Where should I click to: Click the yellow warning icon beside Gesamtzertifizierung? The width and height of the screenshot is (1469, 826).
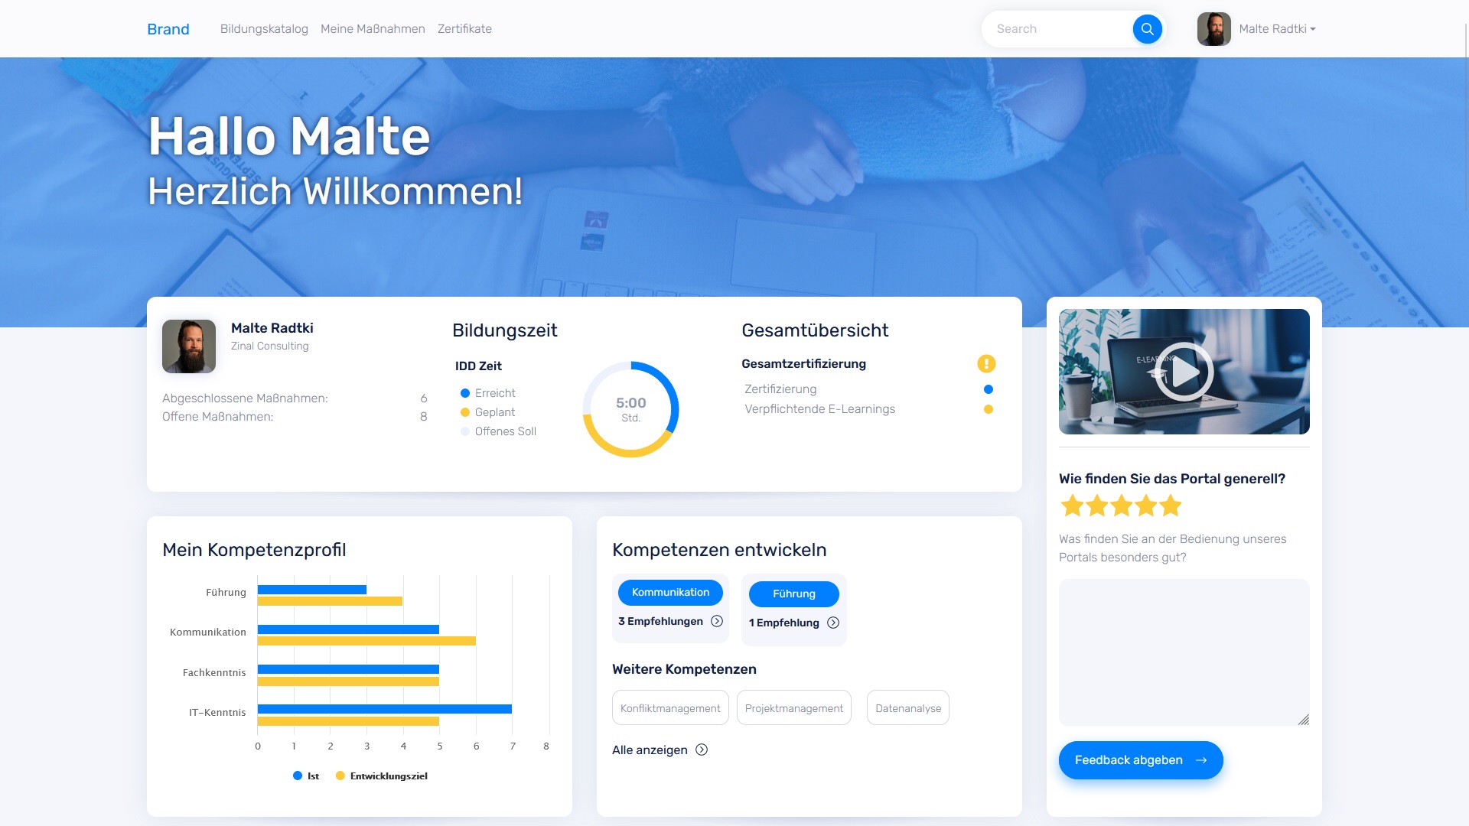(x=986, y=364)
